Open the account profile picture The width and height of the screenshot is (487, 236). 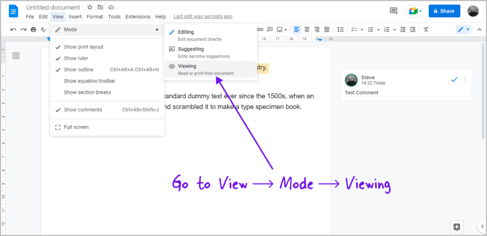tap(473, 11)
